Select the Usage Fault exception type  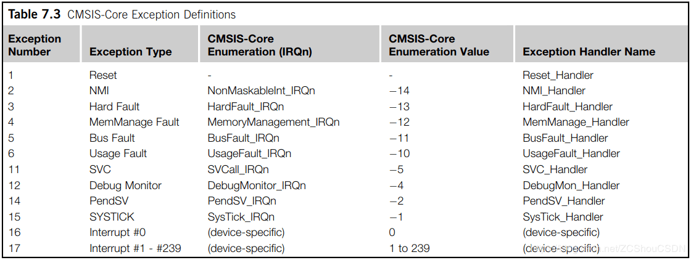(x=118, y=153)
